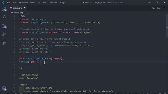Open the Go menu

pyautogui.click(x=39, y=2)
